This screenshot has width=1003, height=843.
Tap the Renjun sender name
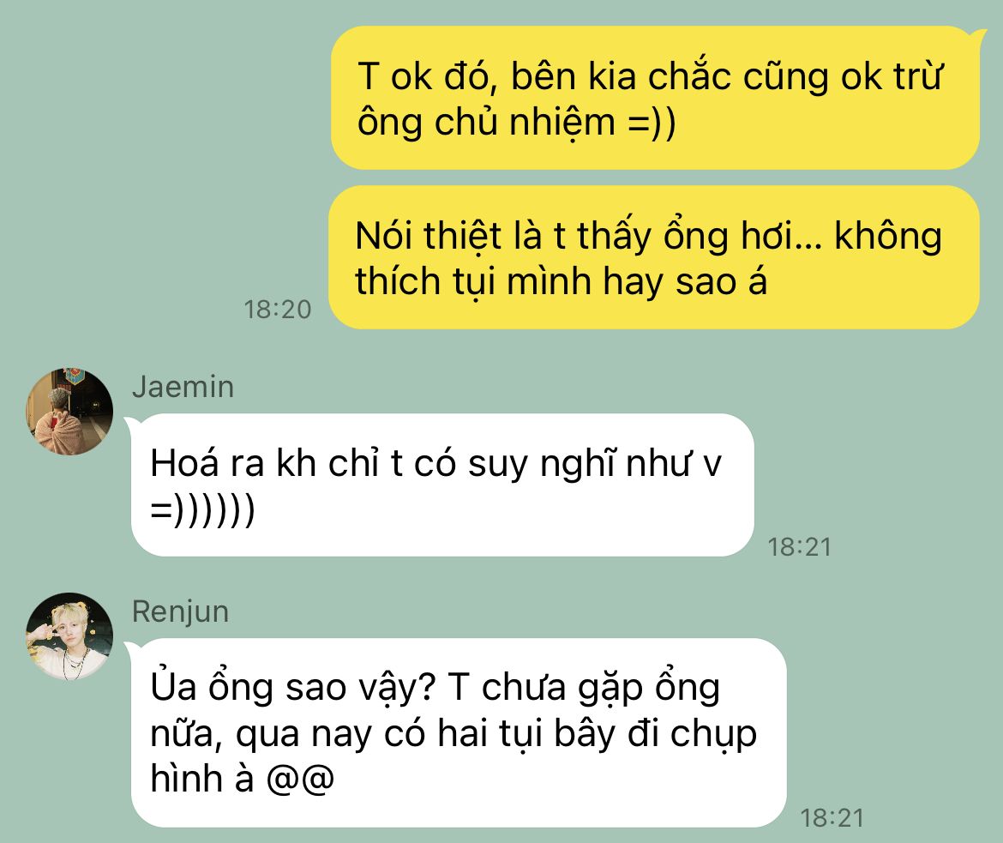click(180, 612)
